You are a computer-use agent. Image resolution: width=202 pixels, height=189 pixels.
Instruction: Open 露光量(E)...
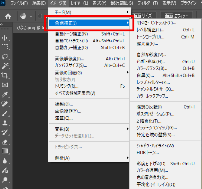coord(166,44)
